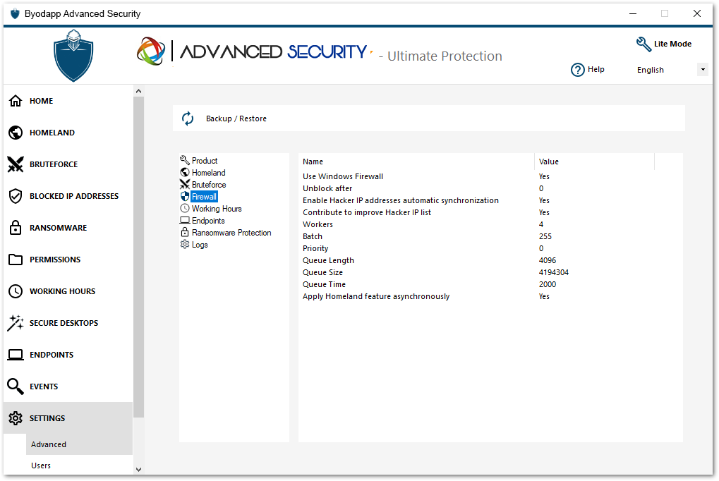The height and width of the screenshot is (481, 719).
Task: Click the Name column header
Action: pyautogui.click(x=416, y=162)
